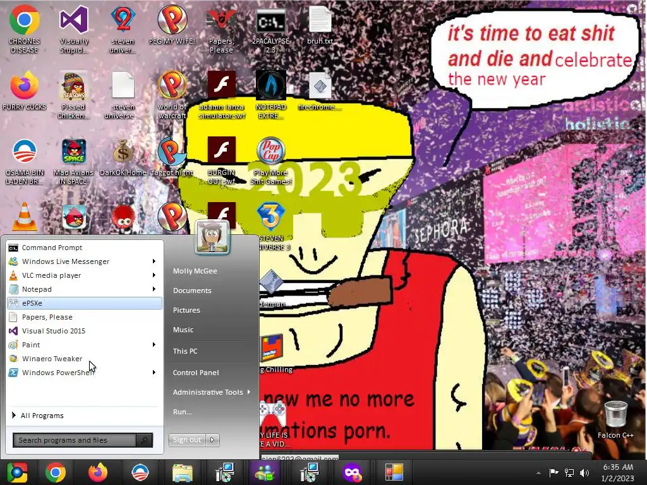
Task: Show hidden system tray icons
Action: tap(538, 473)
